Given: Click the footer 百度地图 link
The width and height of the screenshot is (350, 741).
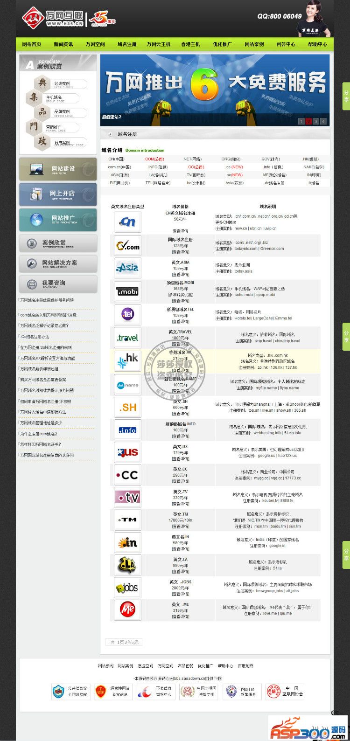Looking at the screenshot, I should pyautogui.click(x=245, y=666).
